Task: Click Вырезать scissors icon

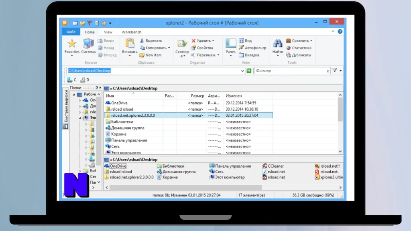Action: [x=151, y=41]
